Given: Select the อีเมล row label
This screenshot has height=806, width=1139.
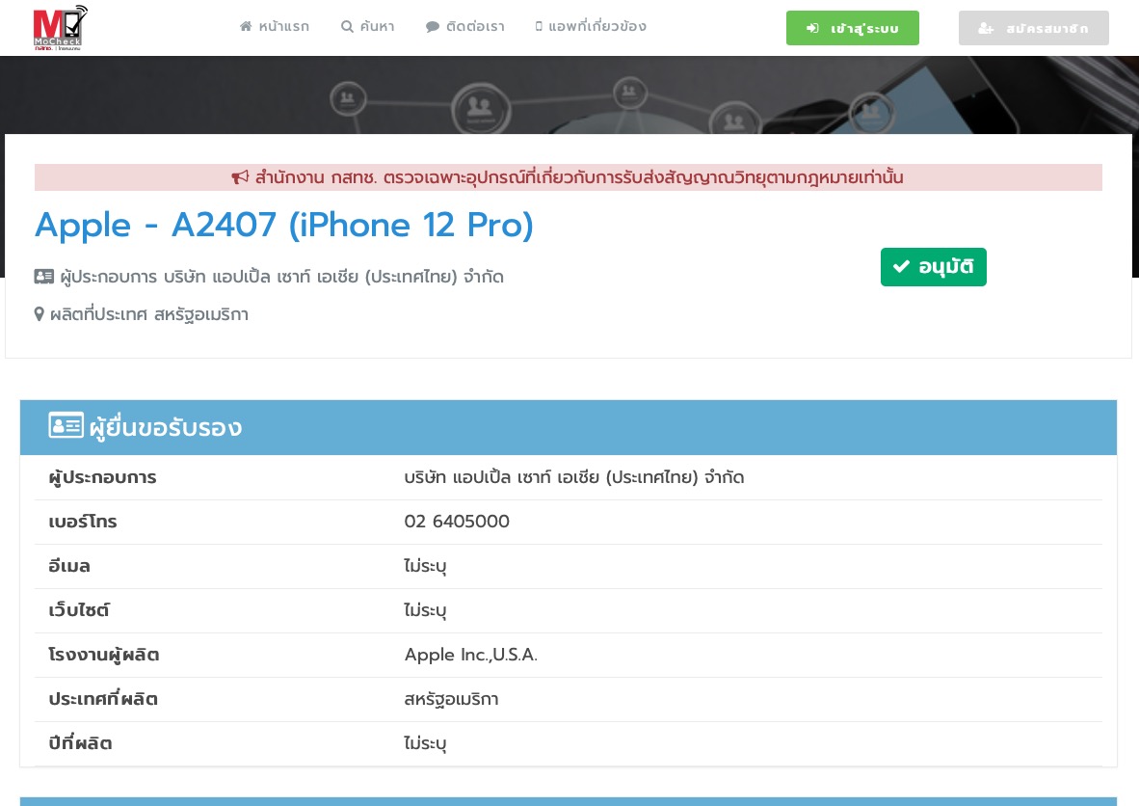Looking at the screenshot, I should point(69,566).
